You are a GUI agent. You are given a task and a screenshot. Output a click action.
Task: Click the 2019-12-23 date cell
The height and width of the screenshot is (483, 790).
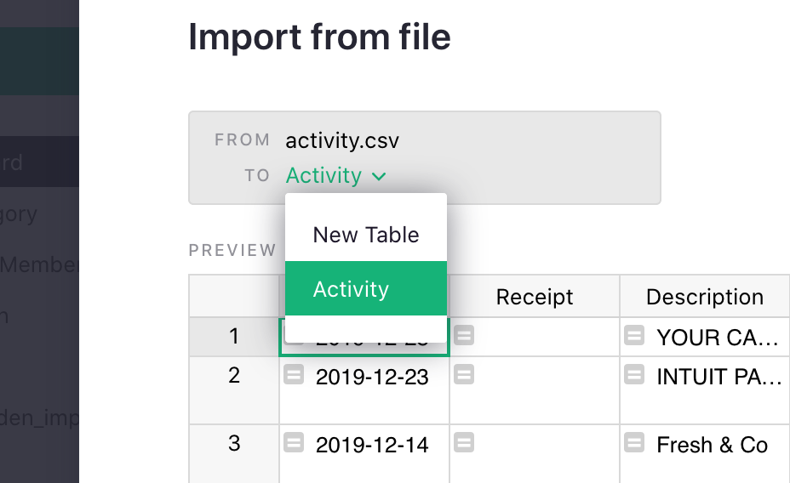point(372,377)
